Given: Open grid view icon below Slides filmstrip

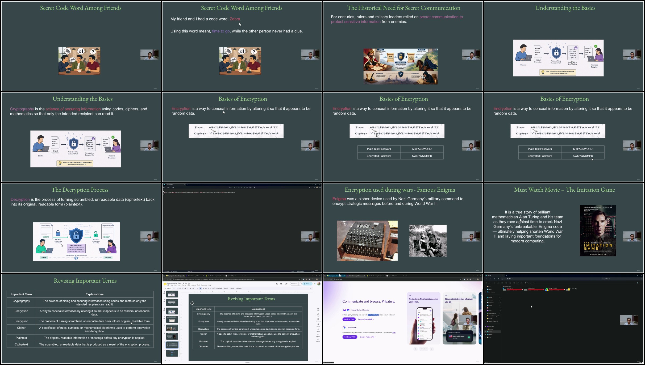Looking at the screenshot, I should pyautogui.click(x=165, y=360).
